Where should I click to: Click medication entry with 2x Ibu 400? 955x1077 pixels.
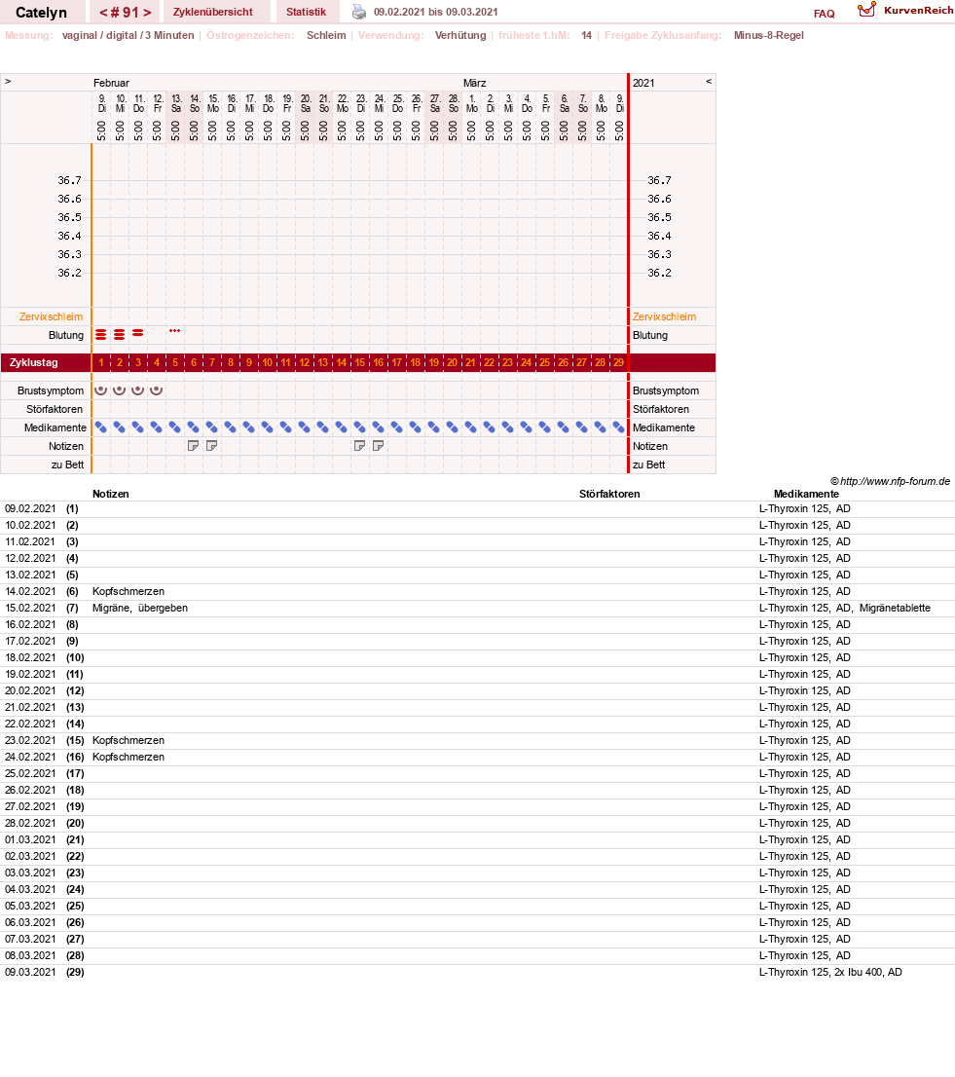click(830, 972)
